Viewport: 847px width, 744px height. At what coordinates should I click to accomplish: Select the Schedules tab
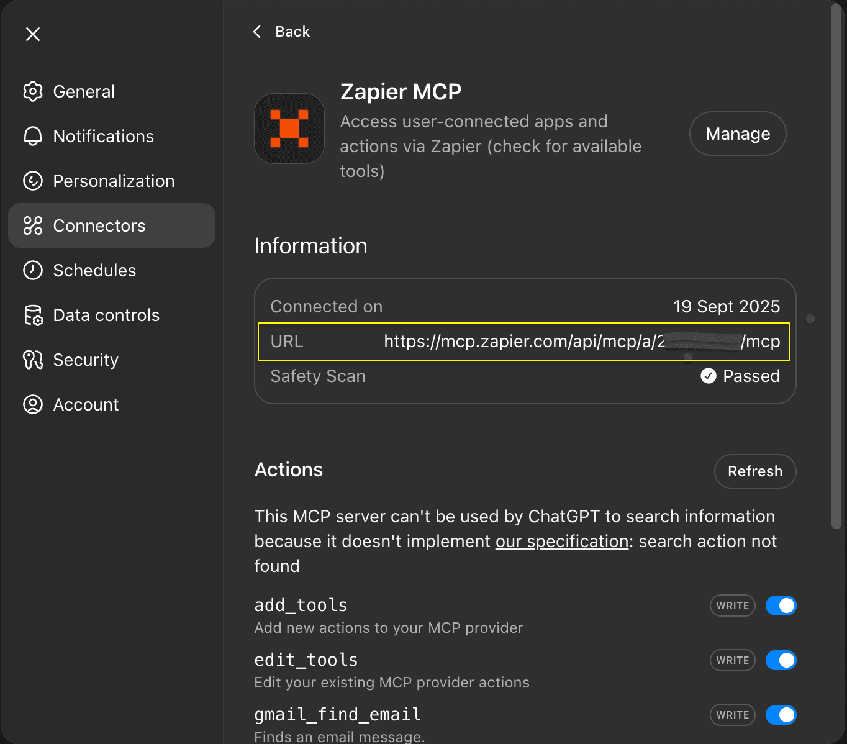click(x=112, y=270)
